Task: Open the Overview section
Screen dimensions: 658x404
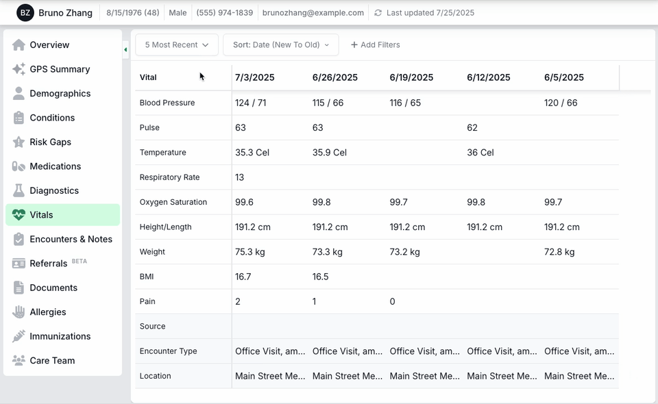Action: pyautogui.click(x=62, y=45)
